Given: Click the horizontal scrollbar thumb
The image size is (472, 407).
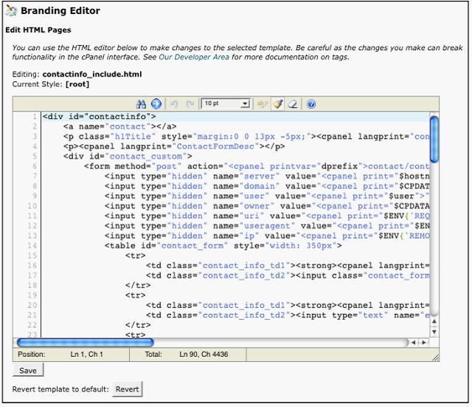Looking at the screenshot, I should (x=85, y=342).
